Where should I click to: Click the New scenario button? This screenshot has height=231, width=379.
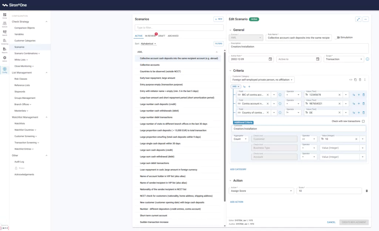click(x=218, y=19)
